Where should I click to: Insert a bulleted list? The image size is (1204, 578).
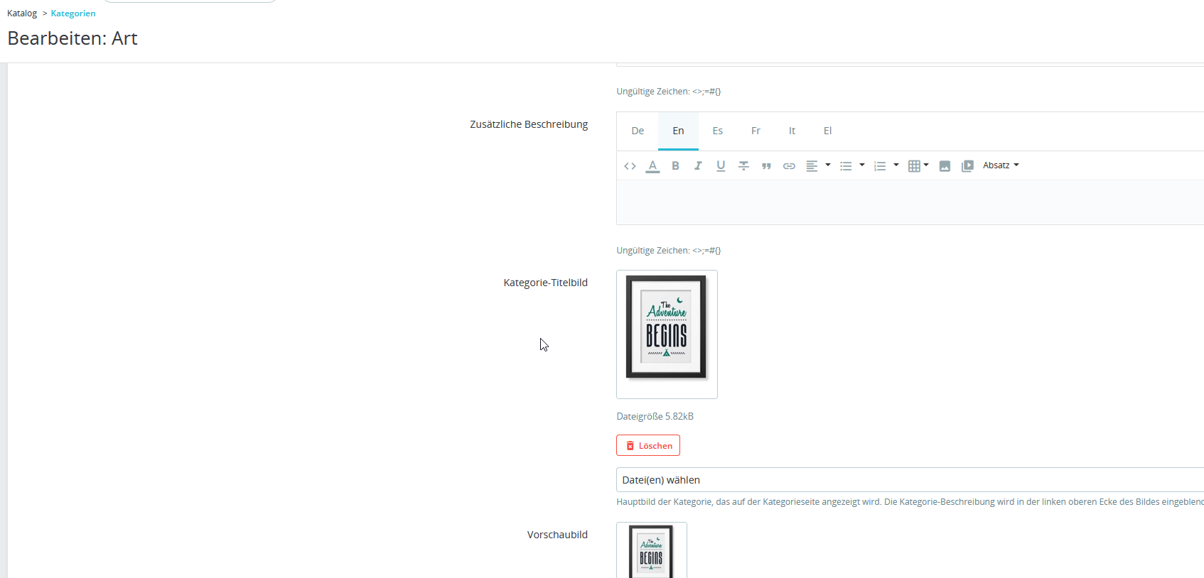846,166
